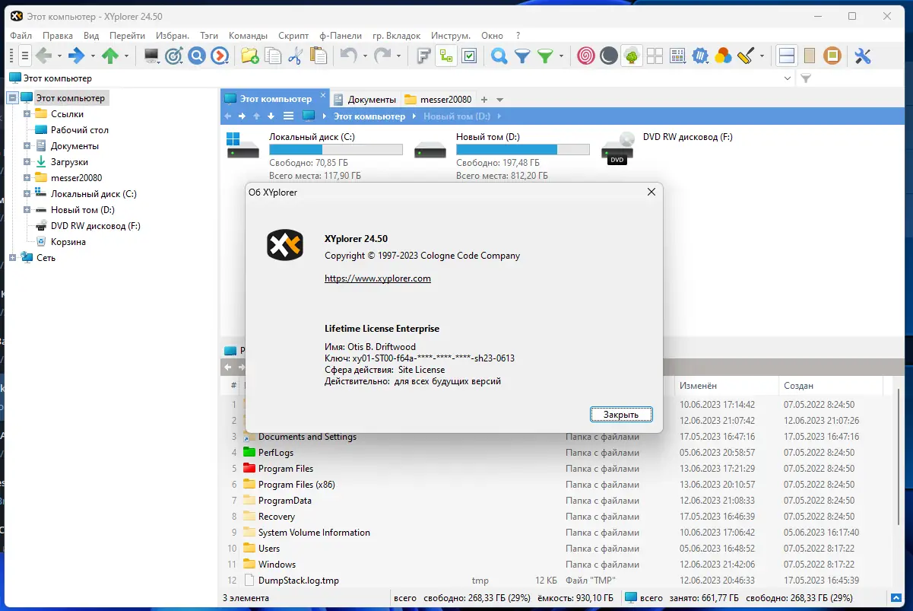Screen dimensions: 913x611
Task: Click the Paste toolbar icon
Action: (x=319, y=56)
